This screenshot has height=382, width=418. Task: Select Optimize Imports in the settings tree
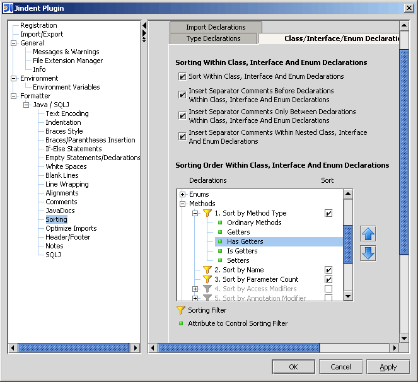(x=71, y=228)
